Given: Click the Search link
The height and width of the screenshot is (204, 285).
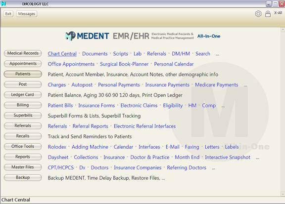Looking at the screenshot, I should [203, 54].
